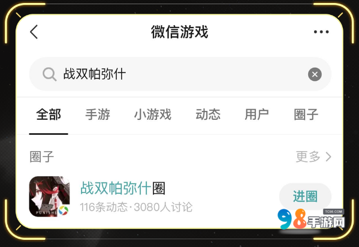The height and width of the screenshot is (247, 359).
Task: Show results under the 用户 tab
Action: [257, 115]
